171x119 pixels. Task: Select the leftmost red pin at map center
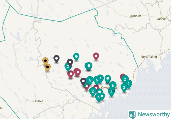coord(71,74)
